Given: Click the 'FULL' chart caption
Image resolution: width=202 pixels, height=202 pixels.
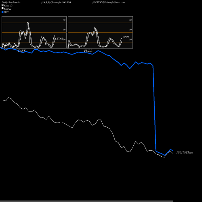Looking at the screenshot, I should point(88,51).
